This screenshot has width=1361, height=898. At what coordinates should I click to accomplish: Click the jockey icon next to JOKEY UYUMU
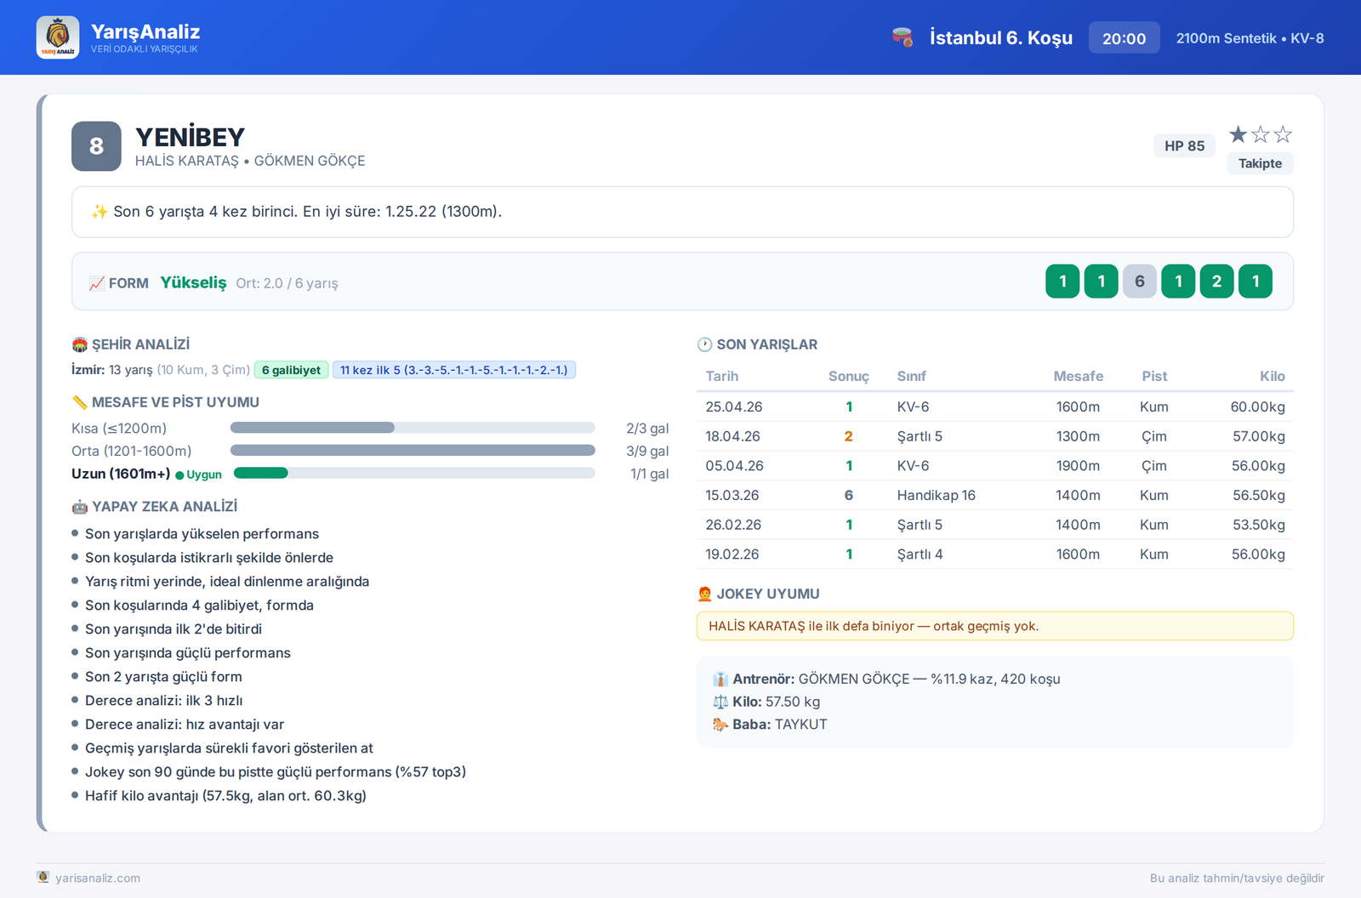pyautogui.click(x=704, y=594)
